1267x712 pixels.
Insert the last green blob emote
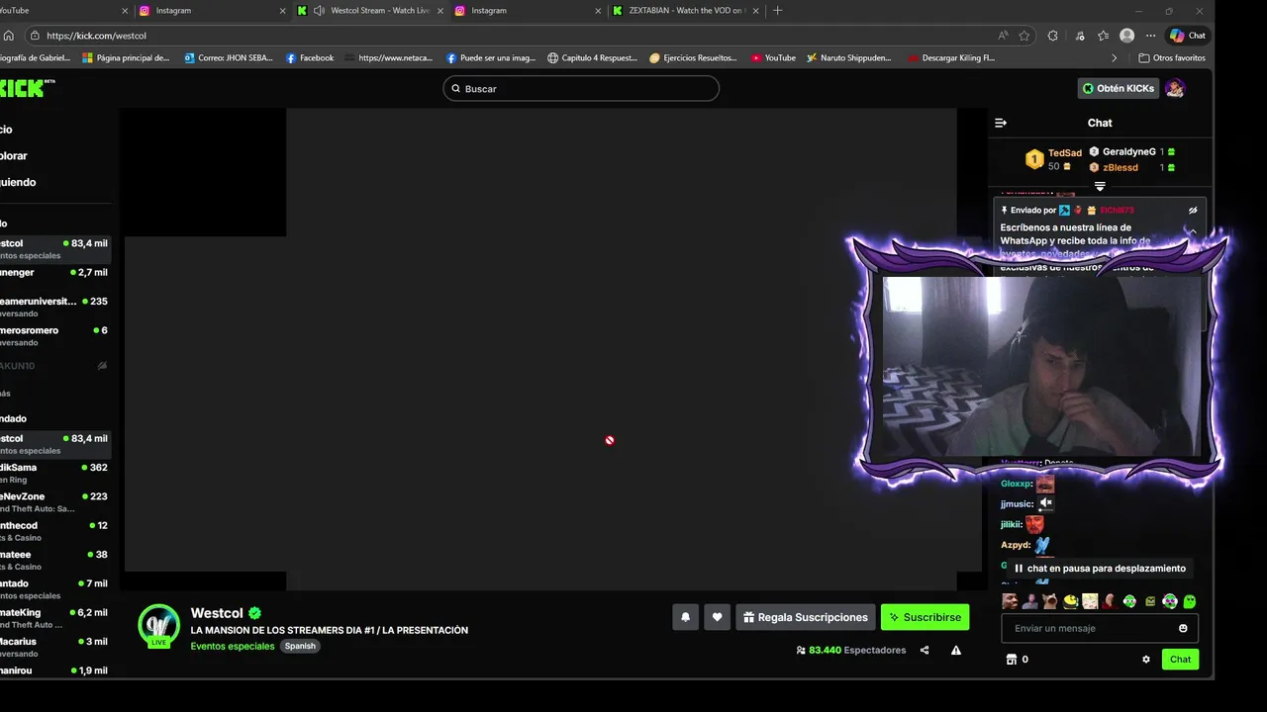pos(1190,601)
